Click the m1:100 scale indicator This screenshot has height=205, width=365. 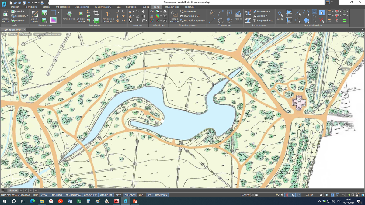pyautogui.click(x=310, y=195)
